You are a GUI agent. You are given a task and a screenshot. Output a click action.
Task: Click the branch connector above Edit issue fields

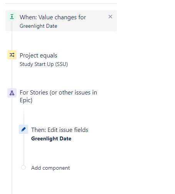click(24, 116)
